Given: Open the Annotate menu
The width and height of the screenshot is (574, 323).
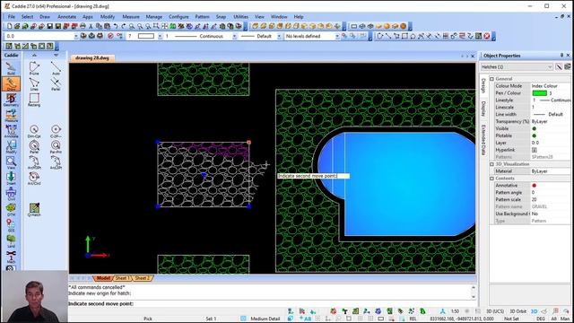Looking at the screenshot, I should tap(66, 16).
